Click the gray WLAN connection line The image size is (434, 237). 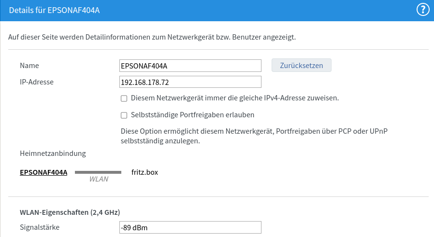(x=98, y=172)
